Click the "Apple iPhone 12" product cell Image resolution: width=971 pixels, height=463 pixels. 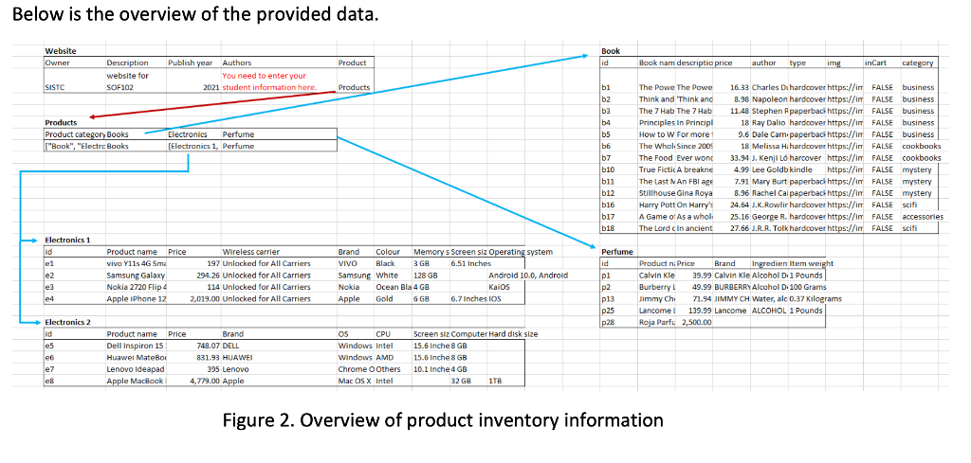pos(137,298)
